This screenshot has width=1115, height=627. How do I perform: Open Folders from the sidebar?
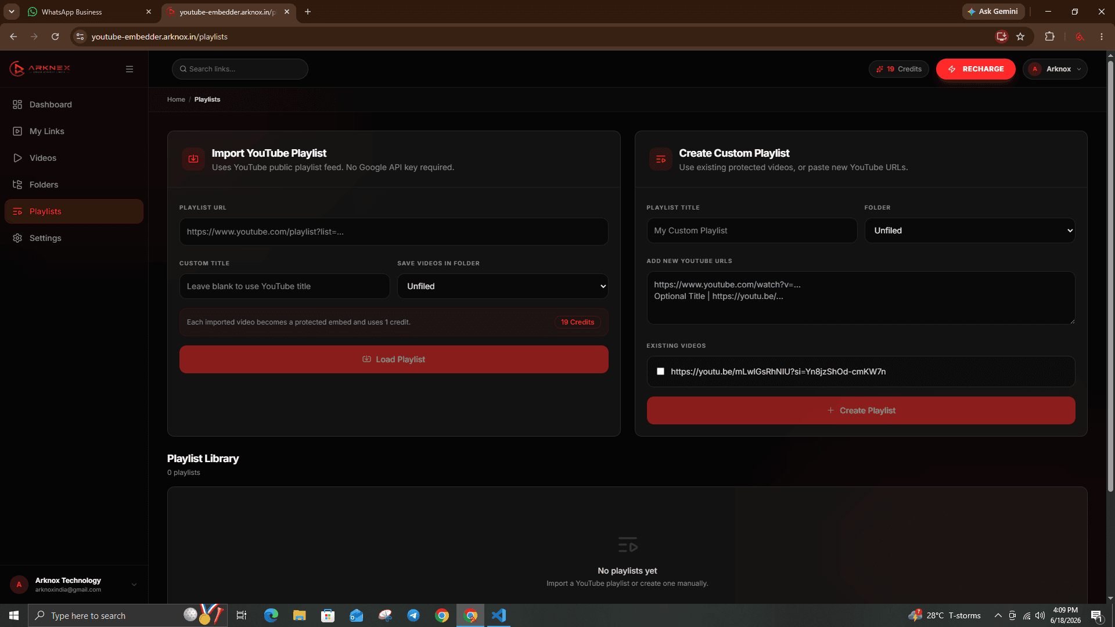pyautogui.click(x=74, y=185)
